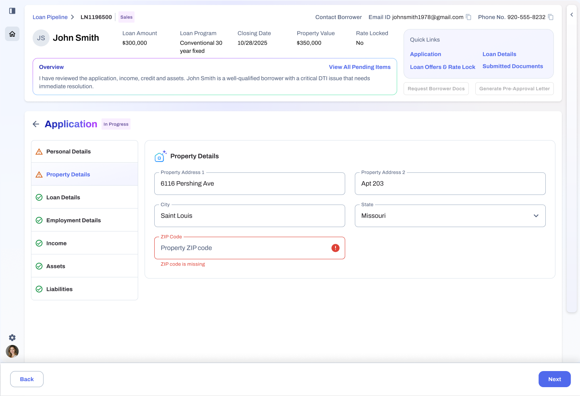Click the warning icon on Personal Details
This screenshot has width=580, height=396.
click(x=39, y=152)
